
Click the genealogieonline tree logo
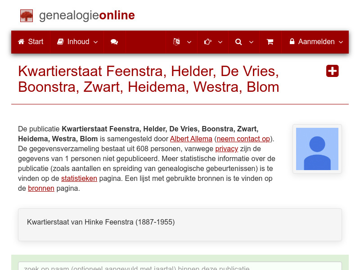pos(26,15)
